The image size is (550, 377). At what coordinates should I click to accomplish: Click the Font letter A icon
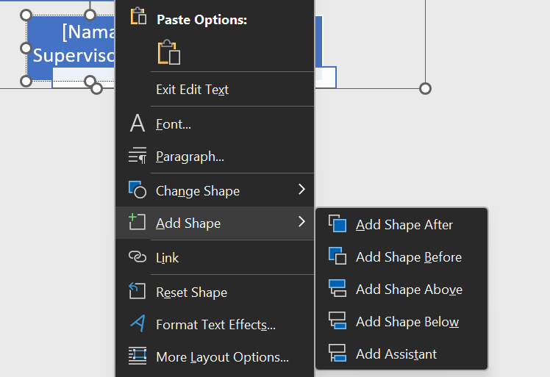click(x=137, y=123)
